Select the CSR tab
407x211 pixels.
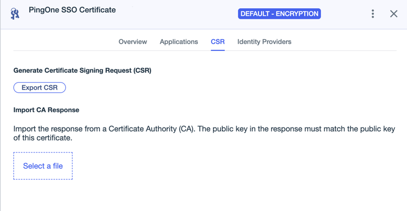tap(218, 42)
